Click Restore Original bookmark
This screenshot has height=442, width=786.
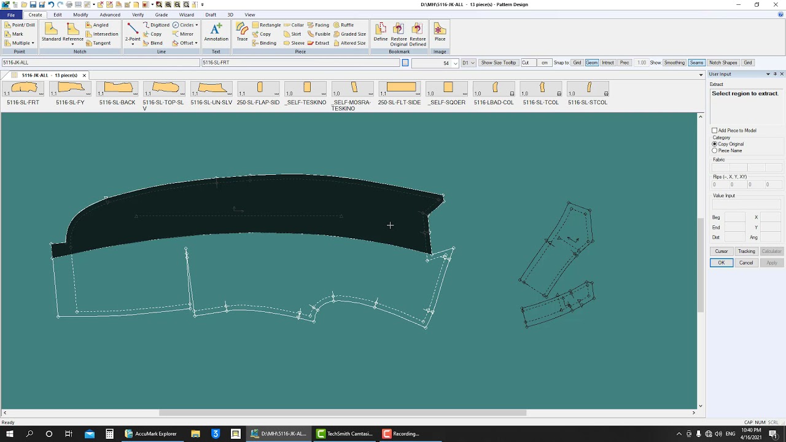pos(399,34)
